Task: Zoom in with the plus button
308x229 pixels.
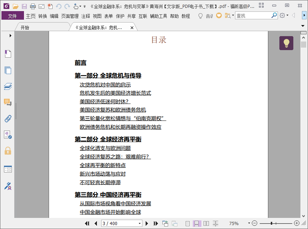Action: point(297,223)
